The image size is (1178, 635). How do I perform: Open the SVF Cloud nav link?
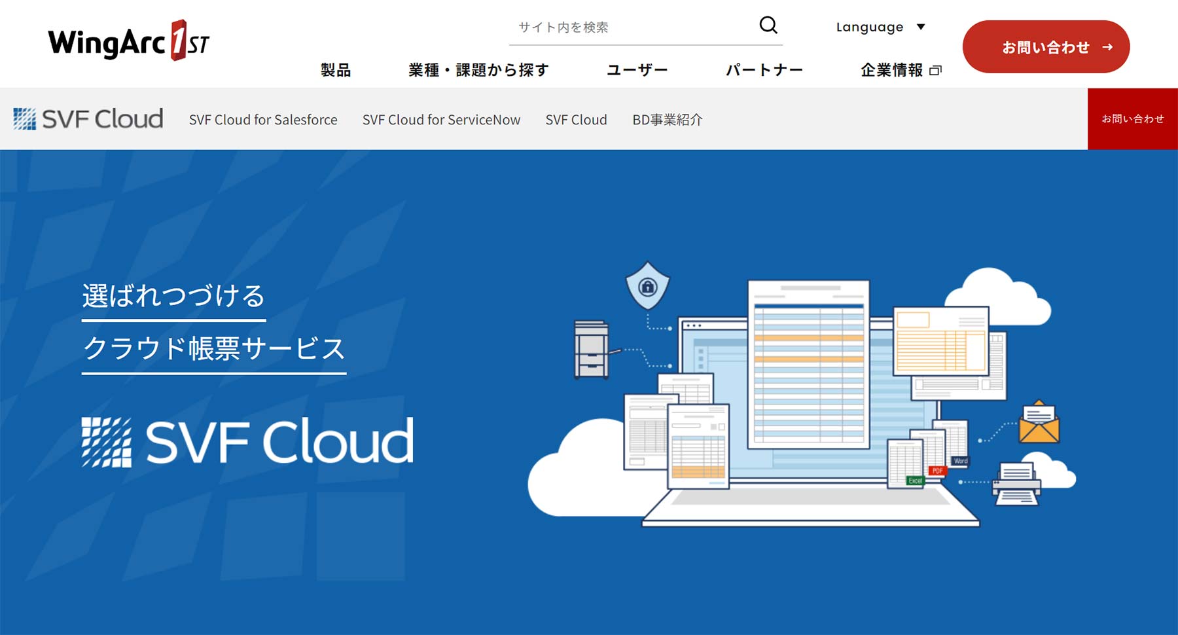pyautogui.click(x=576, y=120)
